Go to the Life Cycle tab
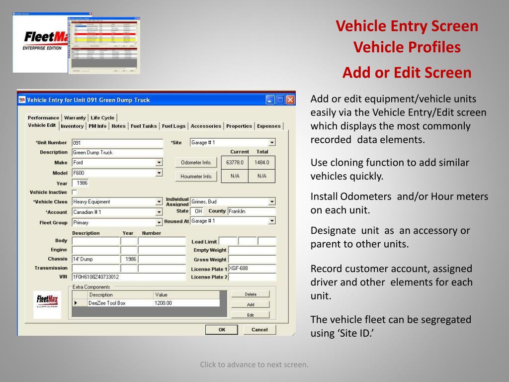 (x=102, y=117)
